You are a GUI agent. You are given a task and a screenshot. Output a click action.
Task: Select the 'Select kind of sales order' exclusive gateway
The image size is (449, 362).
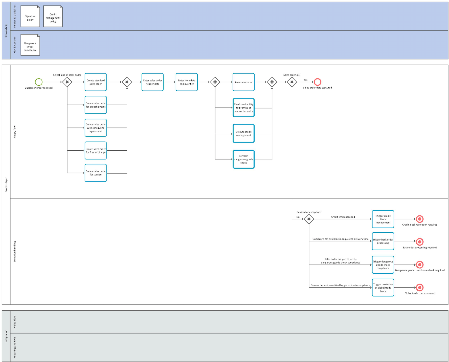pyautogui.click(x=67, y=82)
